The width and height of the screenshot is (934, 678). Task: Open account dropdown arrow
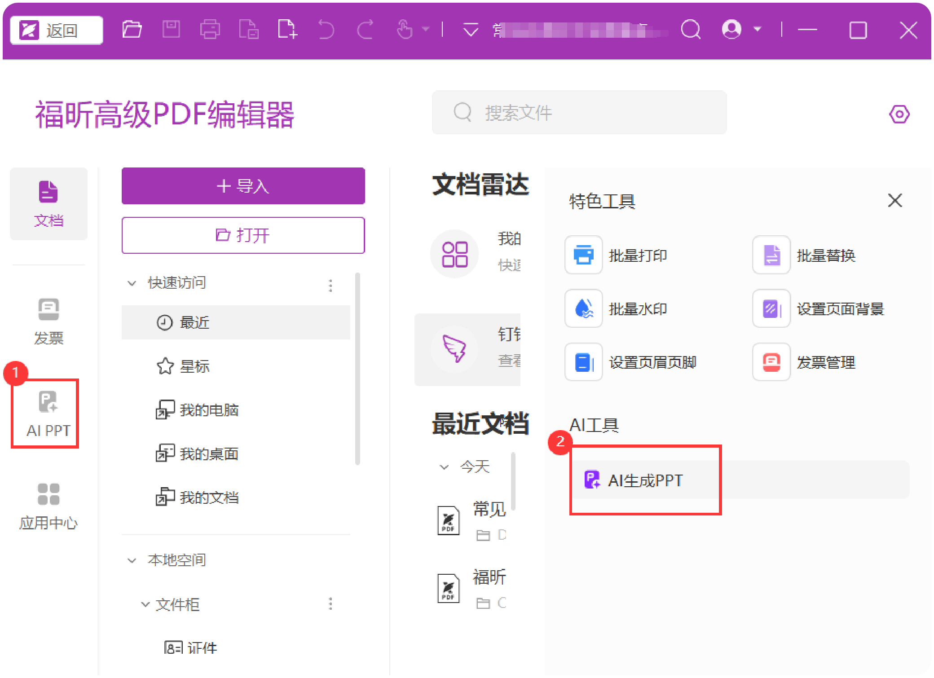[x=758, y=30]
